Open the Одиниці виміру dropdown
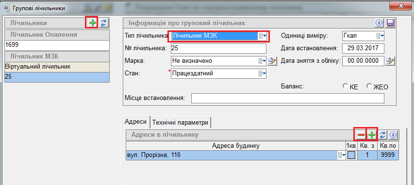This screenshot has width=414, height=185. (380, 36)
